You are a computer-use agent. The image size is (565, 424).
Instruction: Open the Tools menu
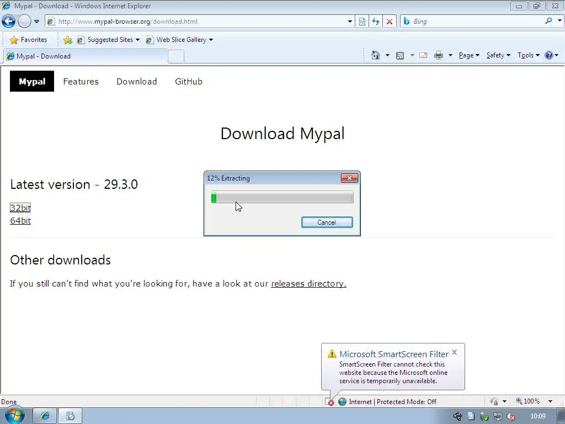[528, 55]
